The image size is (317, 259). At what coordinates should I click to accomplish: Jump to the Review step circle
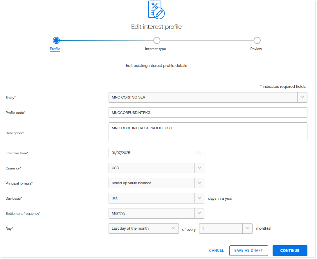257,40
